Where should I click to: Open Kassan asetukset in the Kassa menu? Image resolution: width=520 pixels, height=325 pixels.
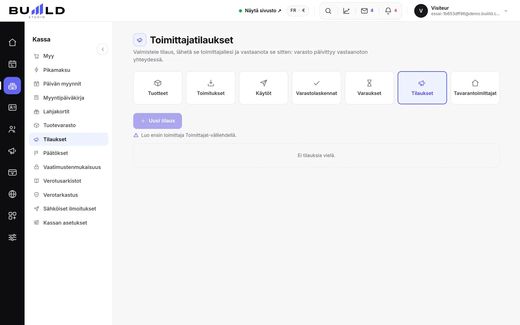(x=69, y=223)
